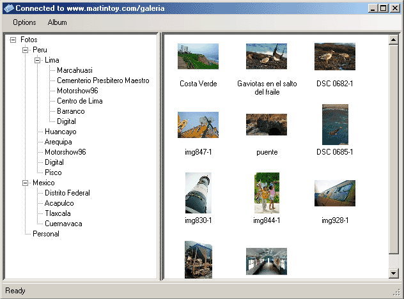Select the wooden structure thumbnail in bottom row
The height and width of the screenshot is (299, 404).
click(198, 259)
